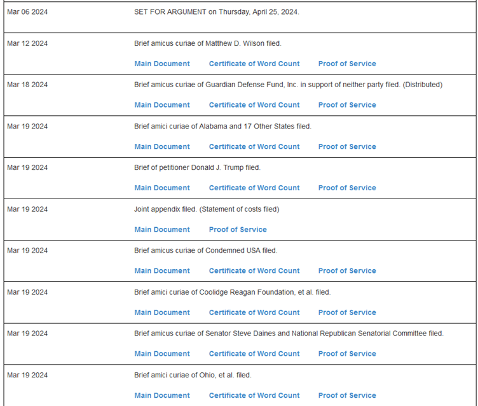Click 'Brief of petitioner Donald J. Trump filed.'
The width and height of the screenshot is (478, 406).
(x=197, y=167)
